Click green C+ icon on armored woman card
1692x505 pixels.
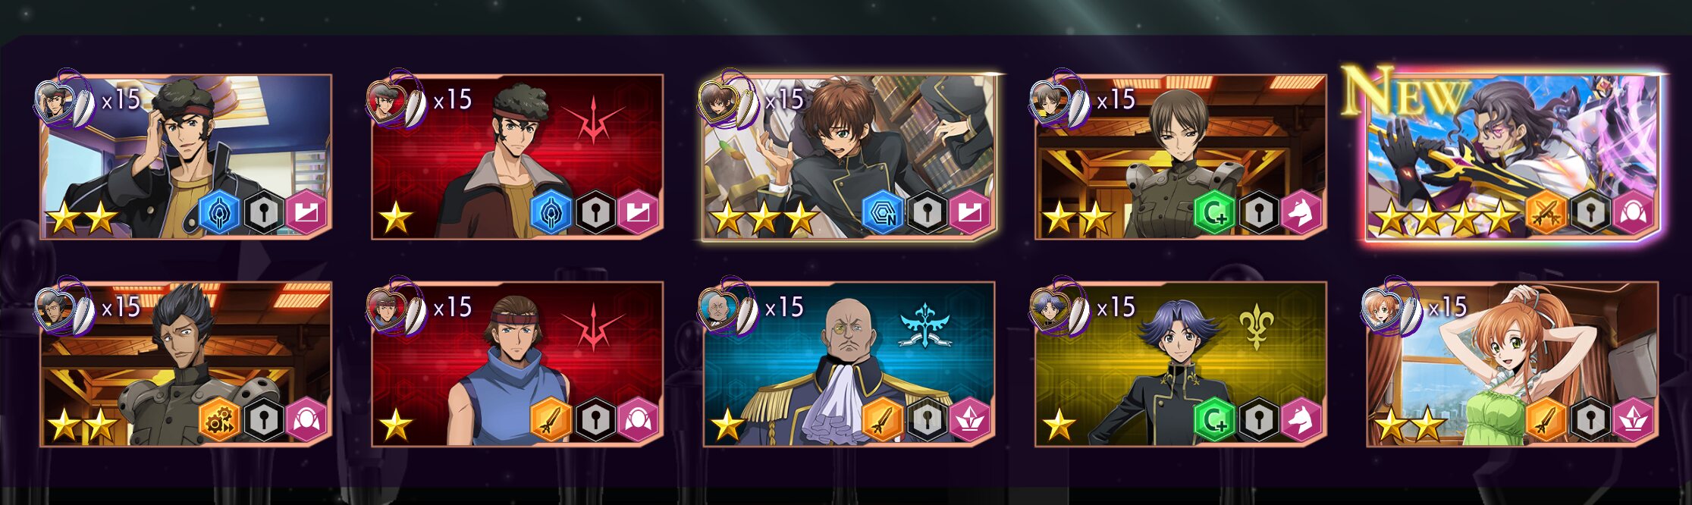[1215, 212]
